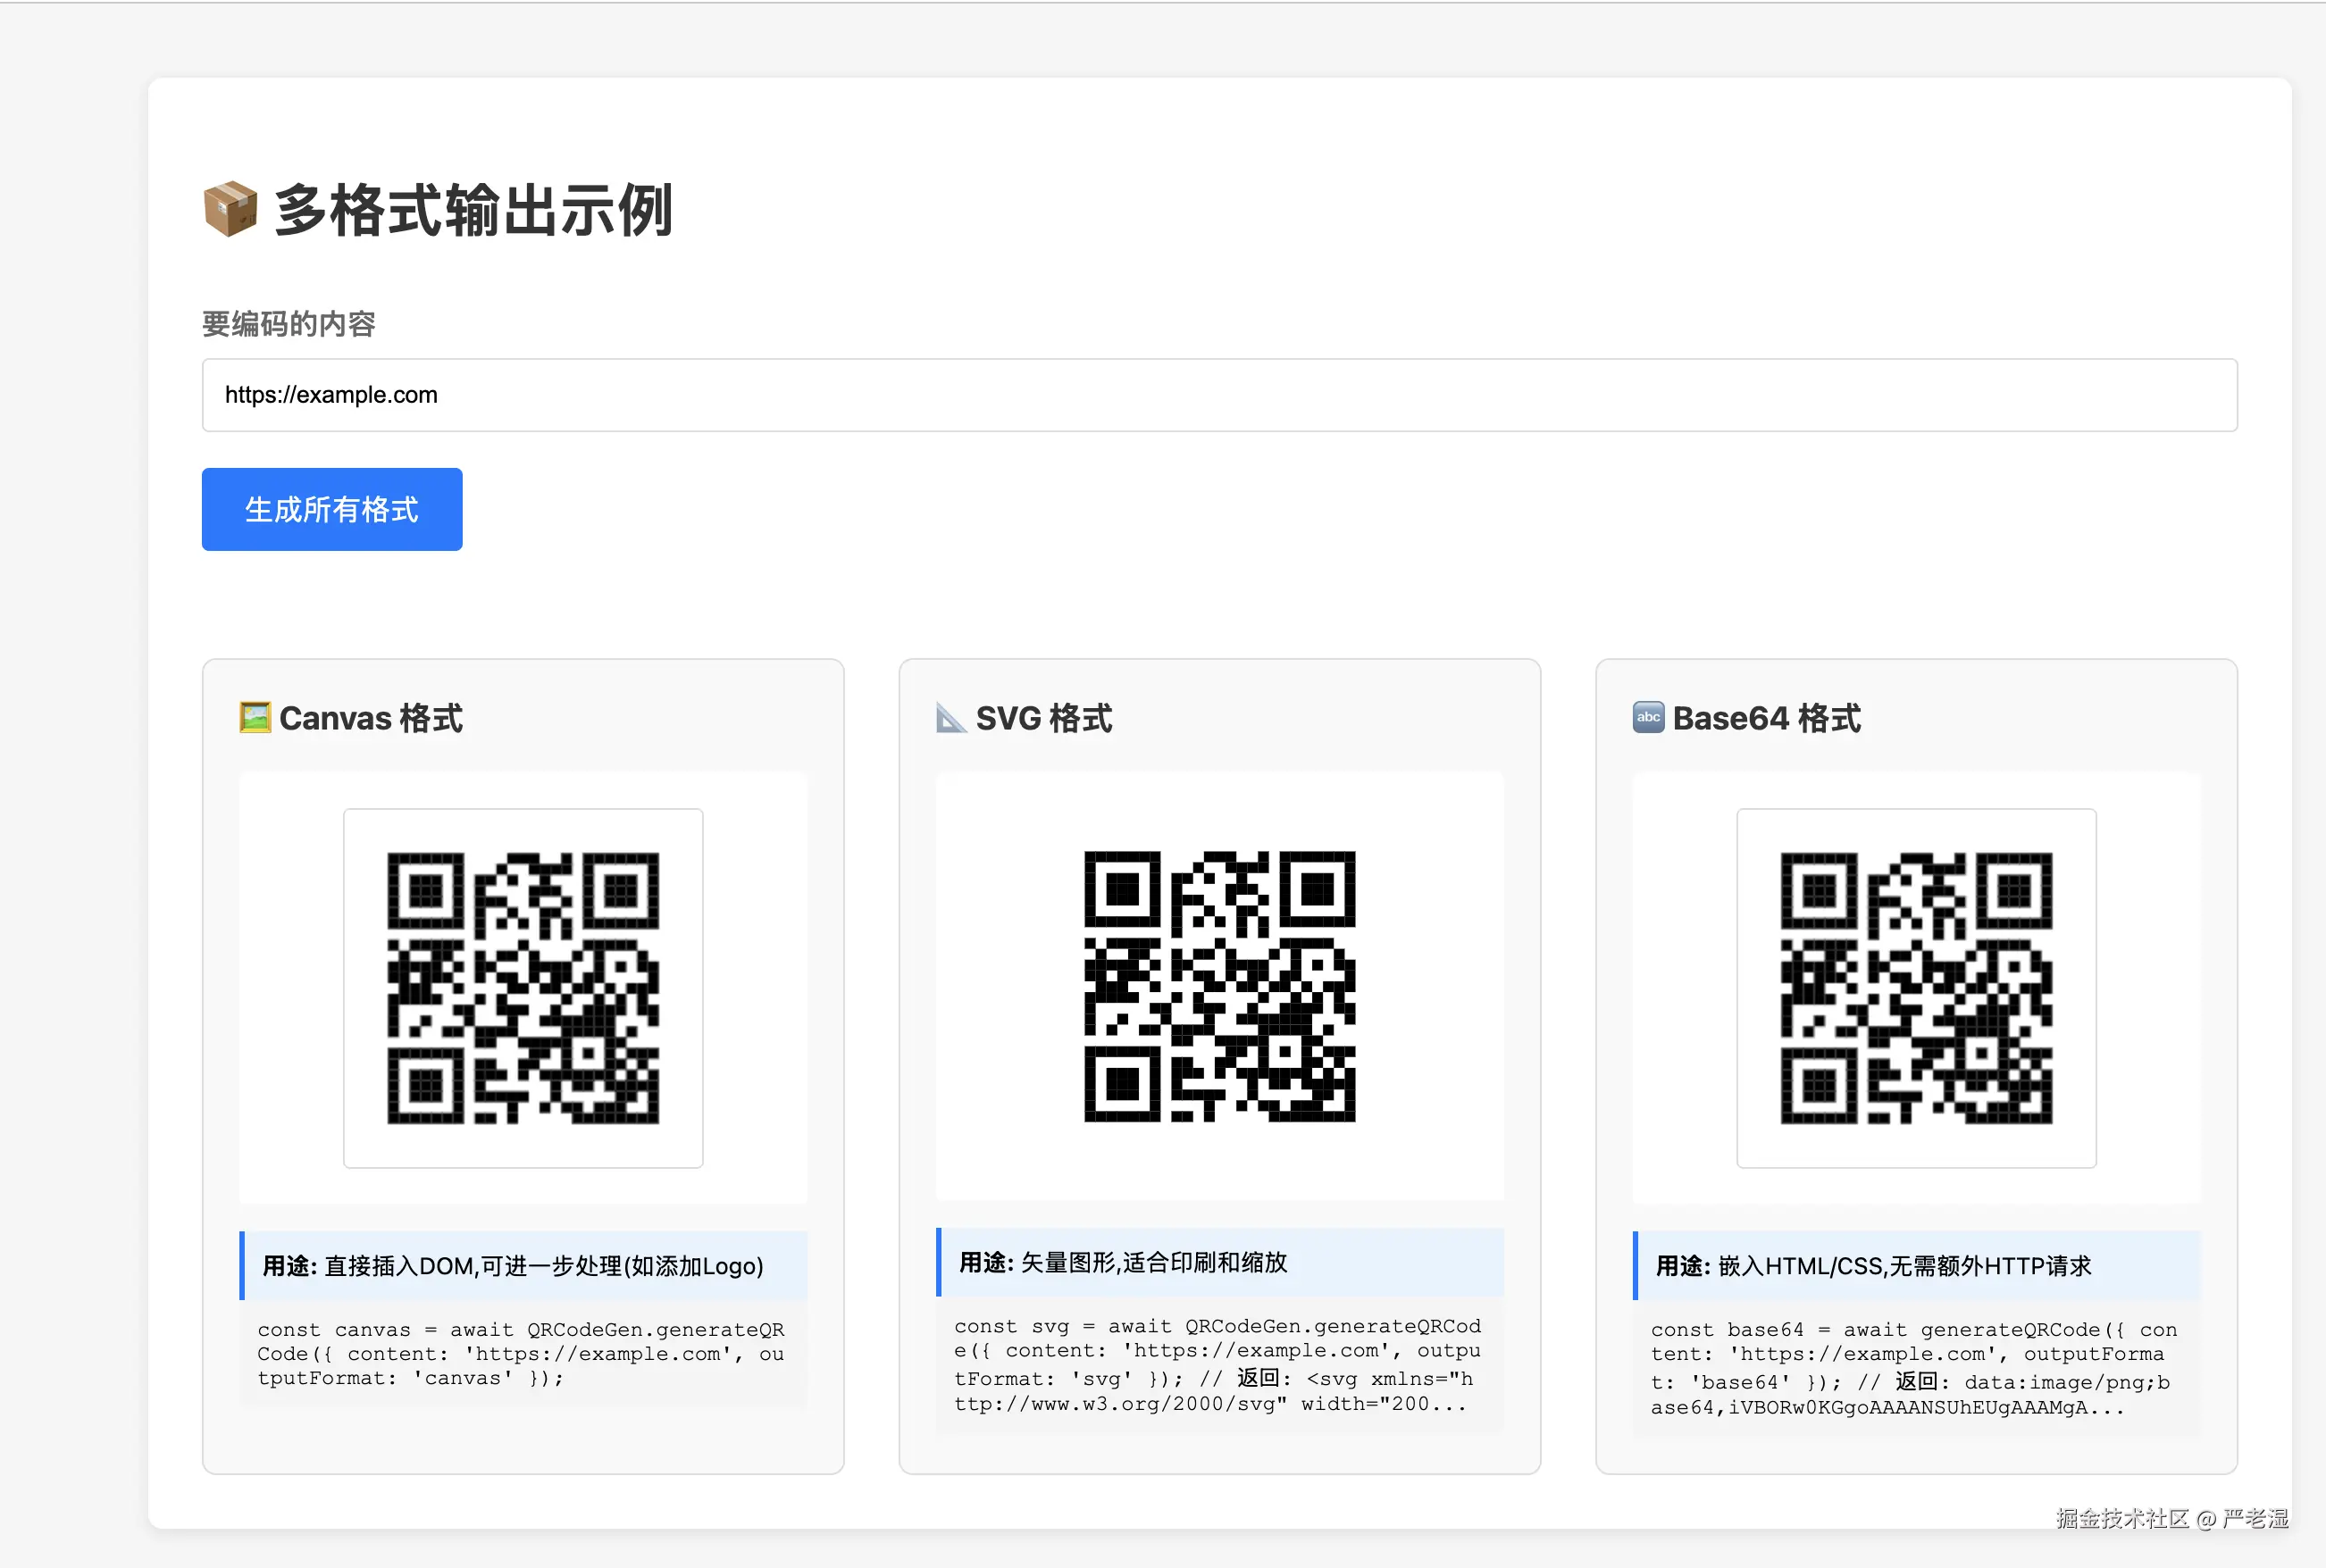Screen dimensions: 2326x1568
Task: Click the Canvas 格式 card heading
Action: pyautogui.click(x=370, y=718)
